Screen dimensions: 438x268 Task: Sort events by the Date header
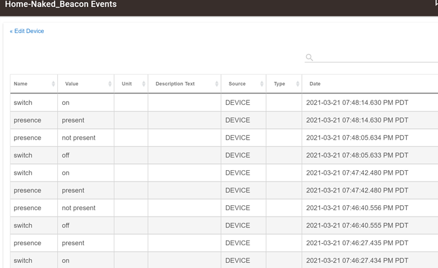pyautogui.click(x=315, y=84)
